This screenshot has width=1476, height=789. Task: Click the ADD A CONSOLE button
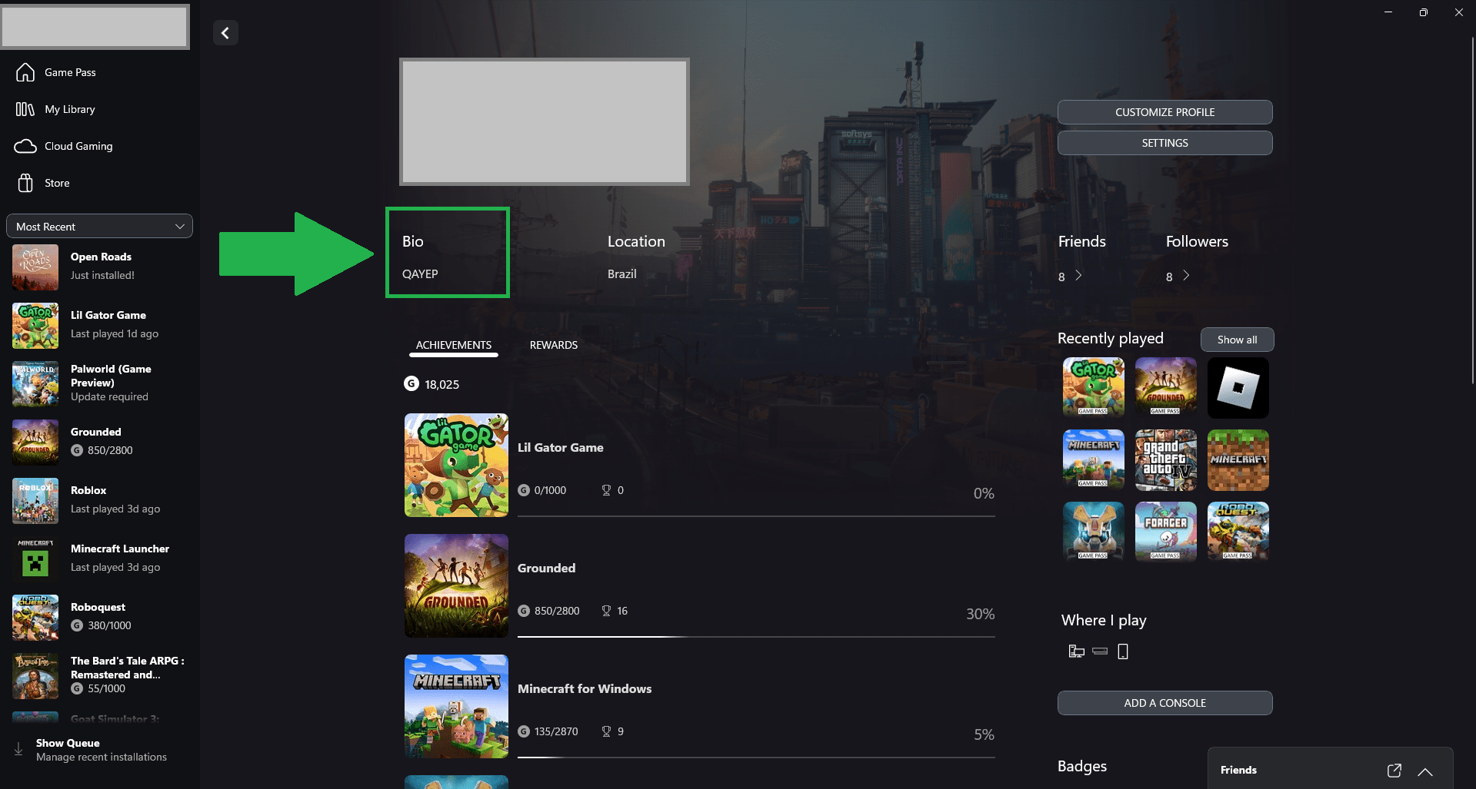coord(1164,703)
